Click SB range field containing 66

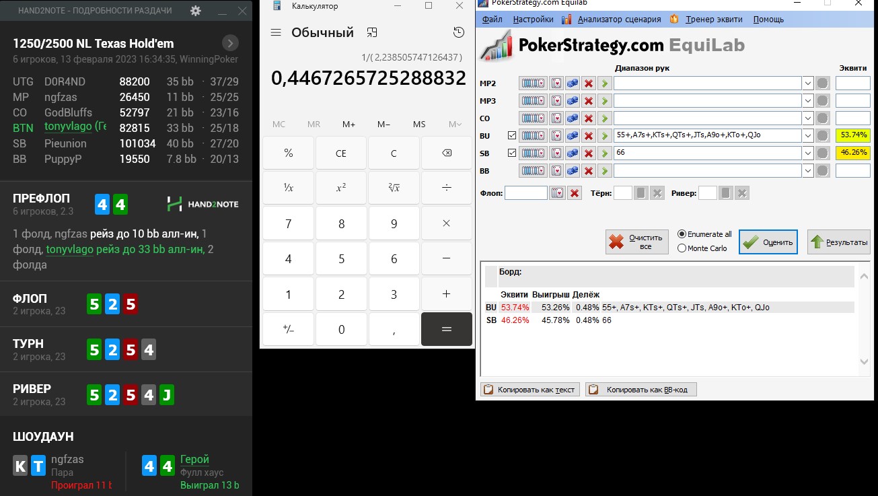click(x=707, y=153)
